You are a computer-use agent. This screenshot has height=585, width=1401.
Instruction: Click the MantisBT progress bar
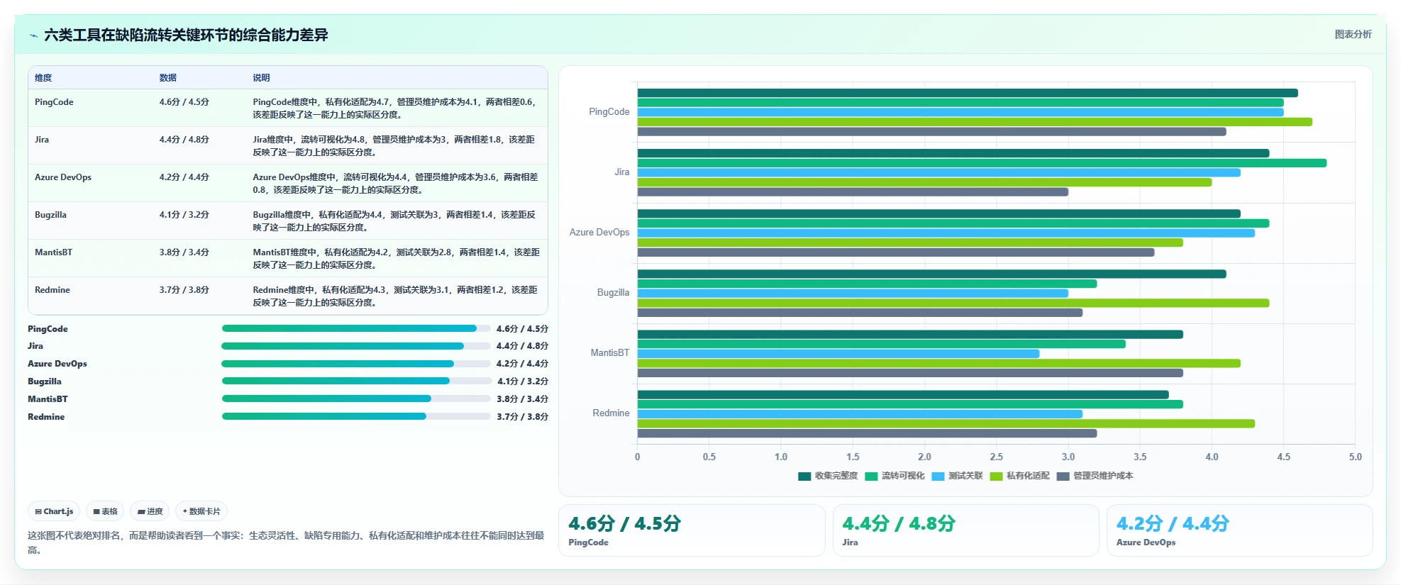[x=356, y=399]
